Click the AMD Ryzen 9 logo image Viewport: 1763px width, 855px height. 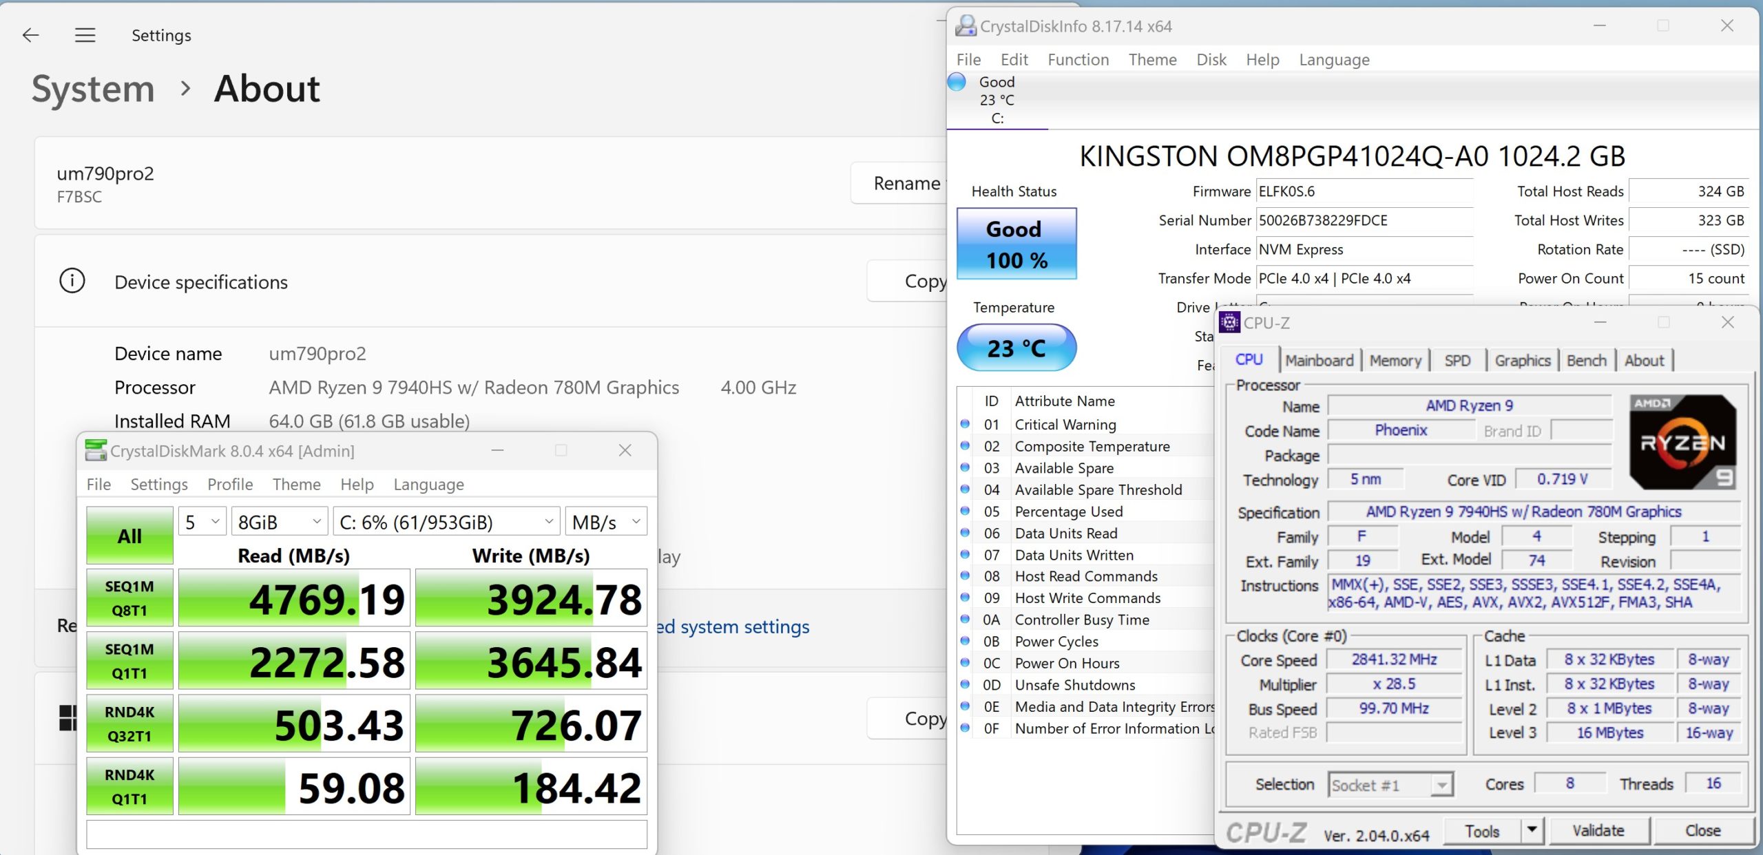(1682, 441)
